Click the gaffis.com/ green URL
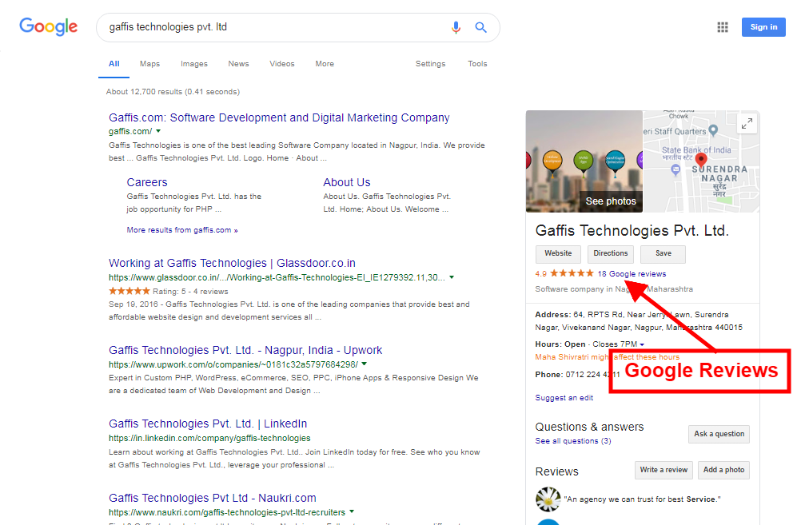The height and width of the screenshot is (525, 805). tap(130, 131)
